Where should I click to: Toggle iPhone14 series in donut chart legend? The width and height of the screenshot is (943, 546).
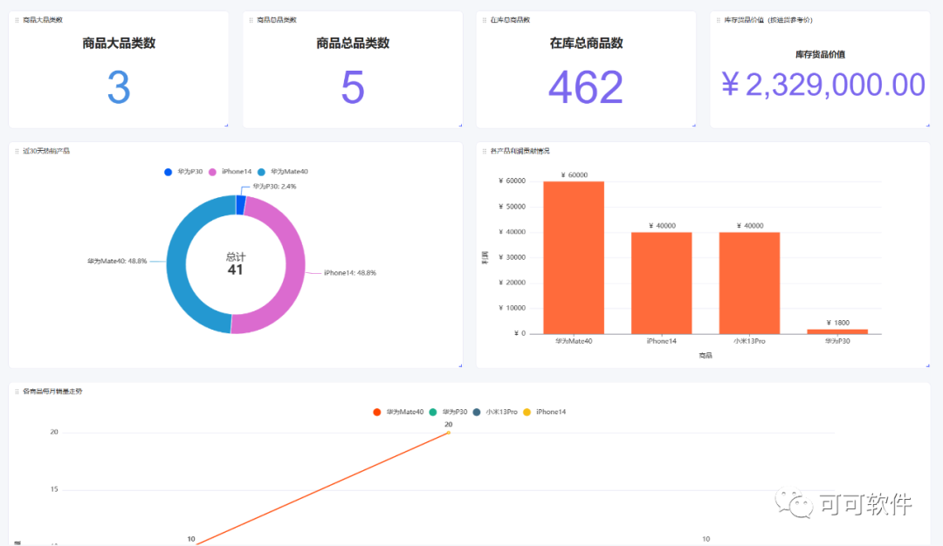coord(231,172)
